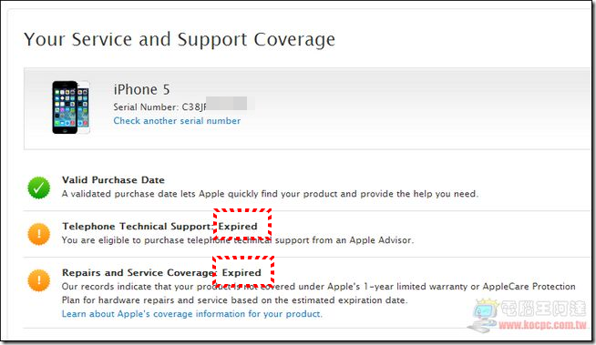Select the iPhone 5 product name
Viewport: 596px width, 345px height.
(141, 89)
